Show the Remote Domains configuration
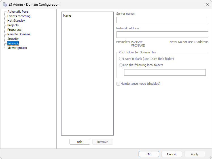This screenshot has width=212, height=159. [x=19, y=34]
